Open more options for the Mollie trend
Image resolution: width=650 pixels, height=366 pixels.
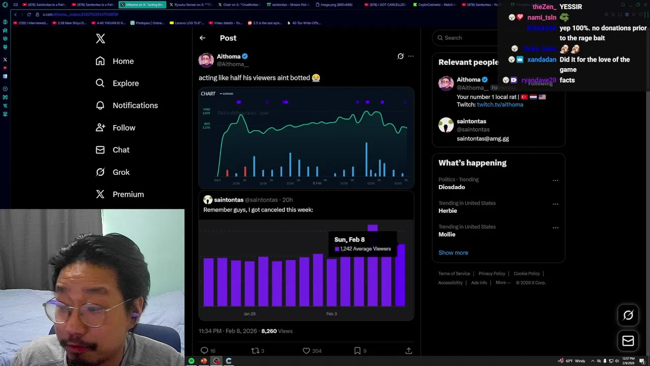(x=555, y=228)
